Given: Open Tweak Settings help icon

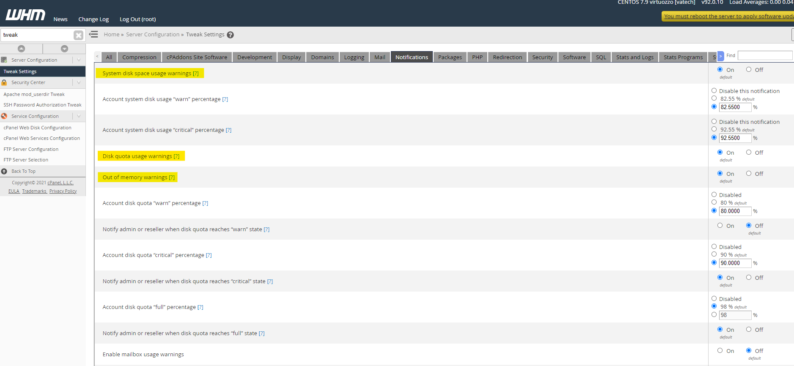Looking at the screenshot, I should [x=230, y=35].
